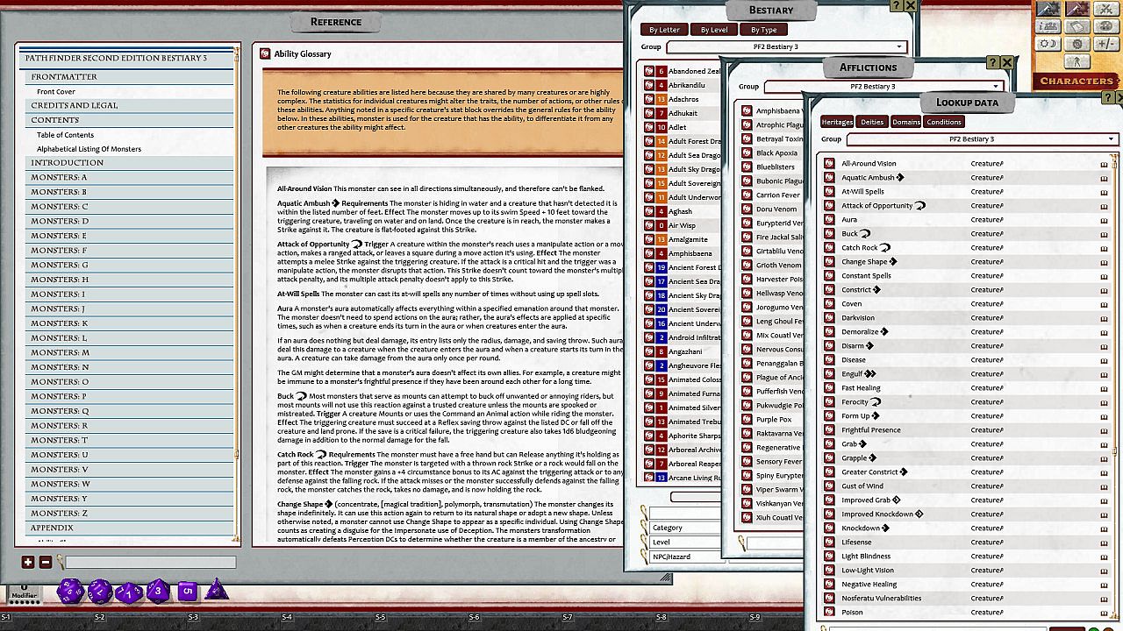Switch to the Deities tab in Lookup Data
This screenshot has width=1123, height=631.
point(872,122)
